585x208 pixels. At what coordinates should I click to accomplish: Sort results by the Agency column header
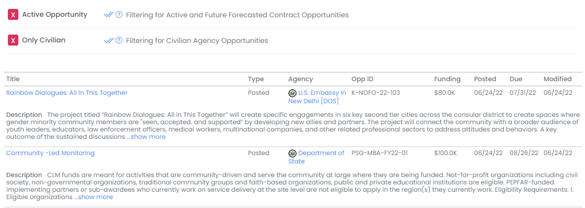[x=301, y=79]
